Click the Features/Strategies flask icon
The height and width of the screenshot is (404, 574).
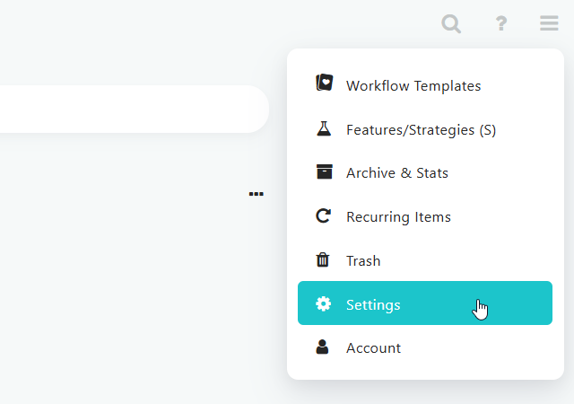point(324,129)
